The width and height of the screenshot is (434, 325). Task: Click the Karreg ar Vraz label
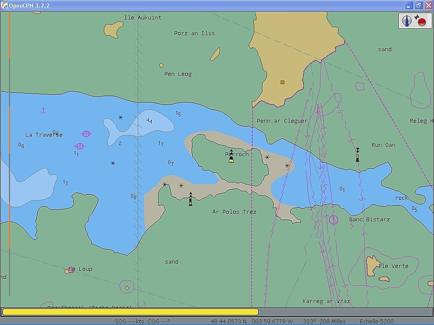click(x=326, y=301)
